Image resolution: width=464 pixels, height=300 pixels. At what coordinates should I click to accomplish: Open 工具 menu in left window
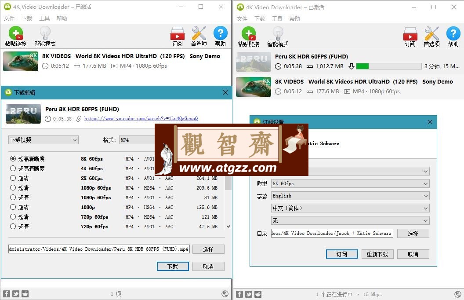click(44, 18)
